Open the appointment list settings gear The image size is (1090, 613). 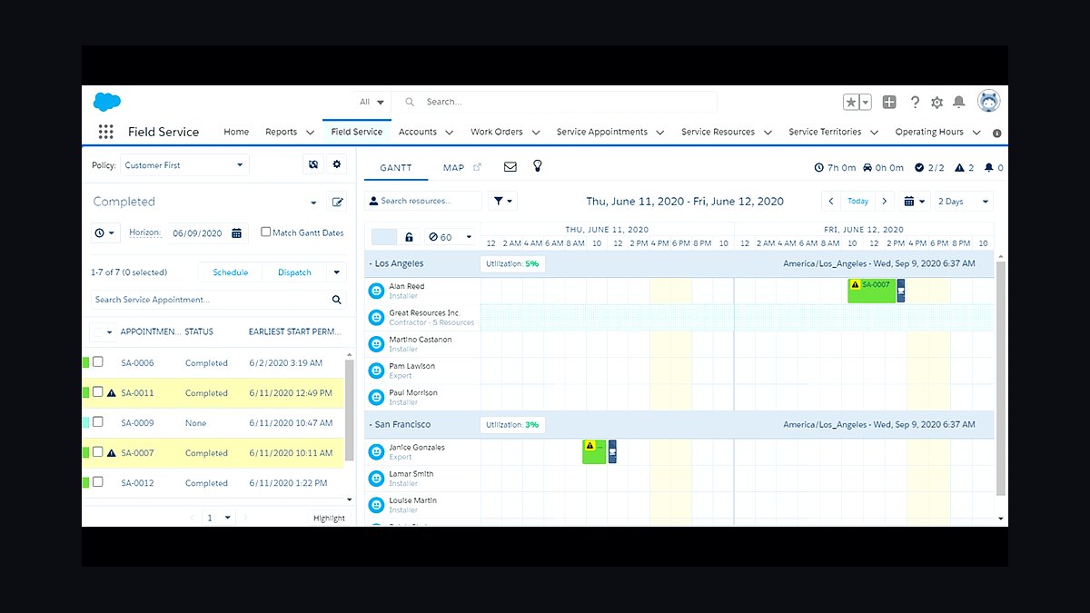[x=338, y=164]
